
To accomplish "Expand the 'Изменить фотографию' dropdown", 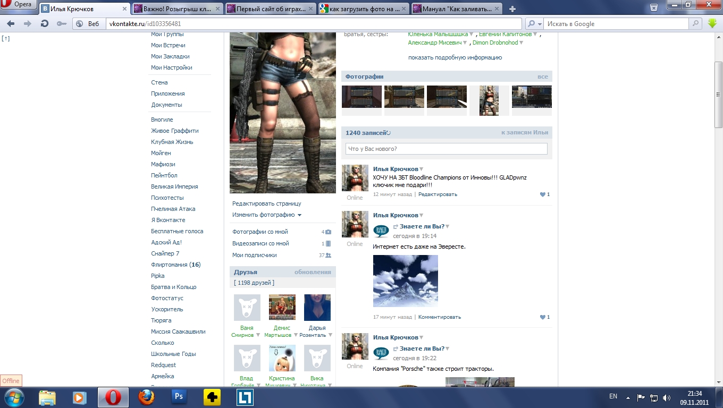I will coord(299,215).
